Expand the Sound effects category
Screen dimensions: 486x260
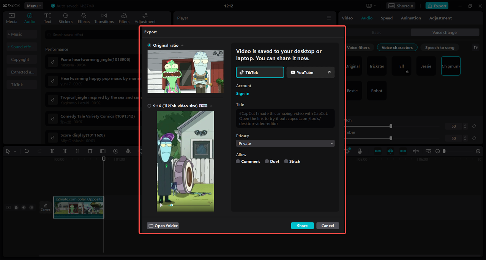22,47
